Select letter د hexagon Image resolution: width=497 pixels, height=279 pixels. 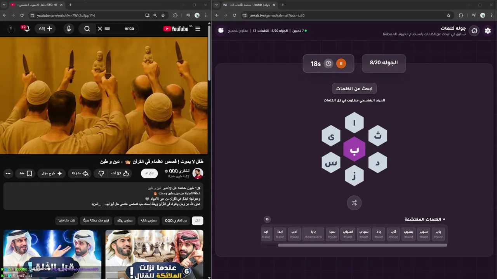tap(377, 162)
